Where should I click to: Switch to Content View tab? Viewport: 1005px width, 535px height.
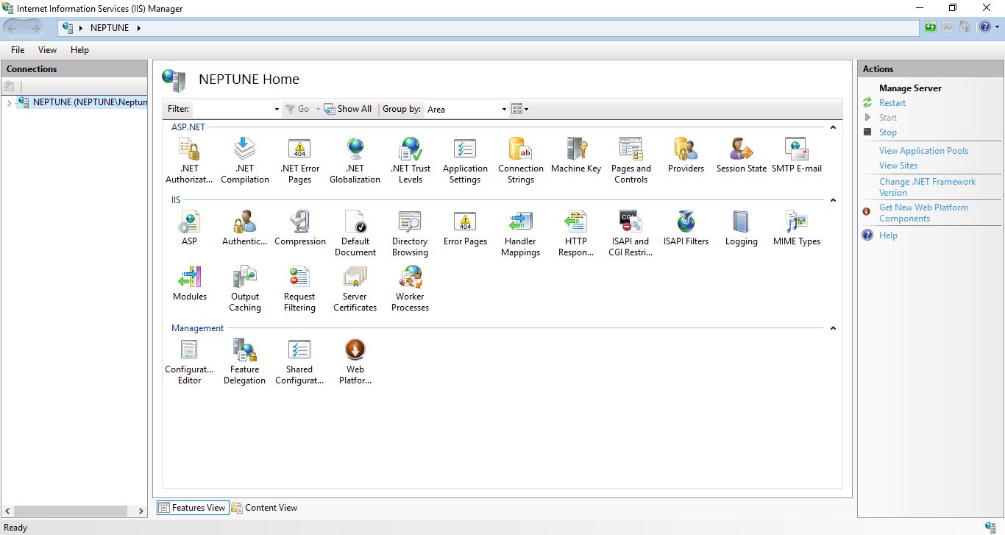[264, 508]
